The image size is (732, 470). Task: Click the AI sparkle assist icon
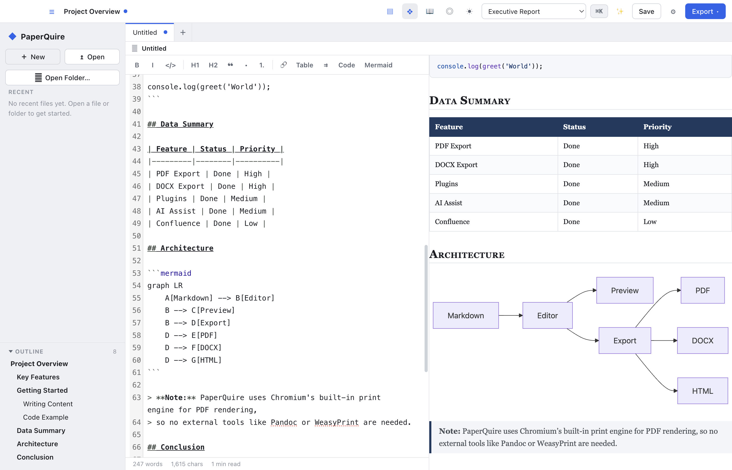tap(620, 11)
